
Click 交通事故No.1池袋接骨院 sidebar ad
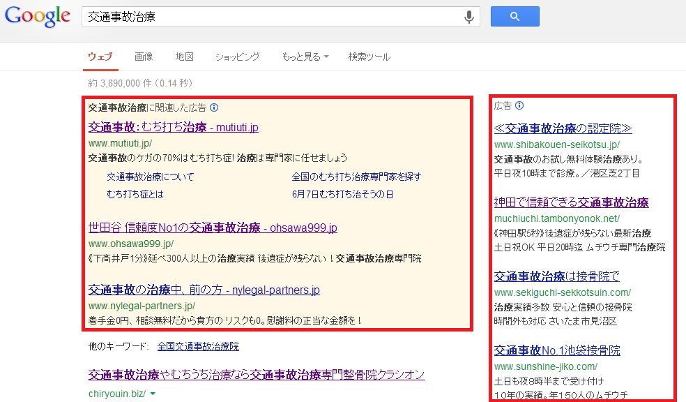pyautogui.click(x=557, y=350)
